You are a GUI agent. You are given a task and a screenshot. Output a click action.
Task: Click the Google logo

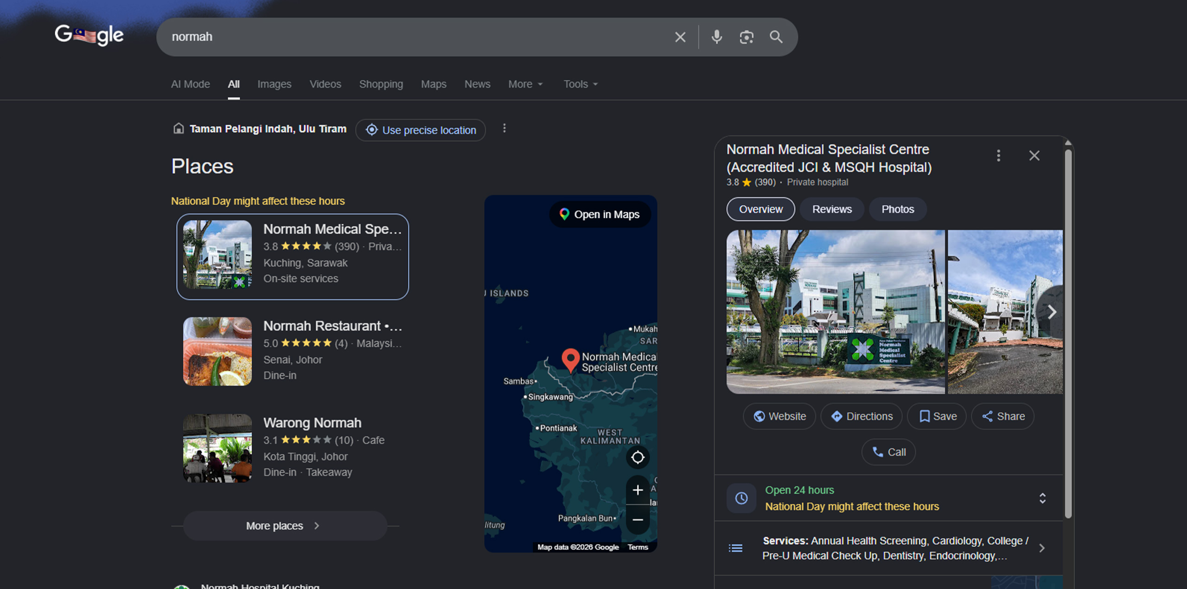point(89,35)
